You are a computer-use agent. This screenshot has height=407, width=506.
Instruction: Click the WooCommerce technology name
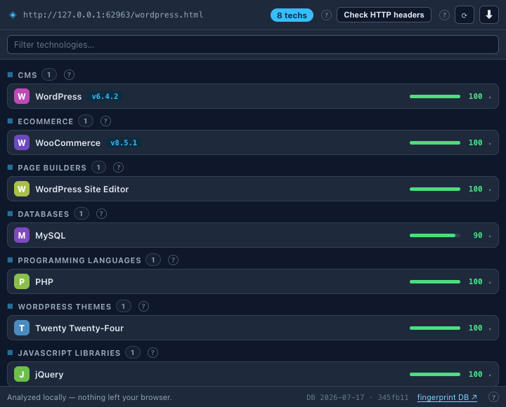[67, 143]
